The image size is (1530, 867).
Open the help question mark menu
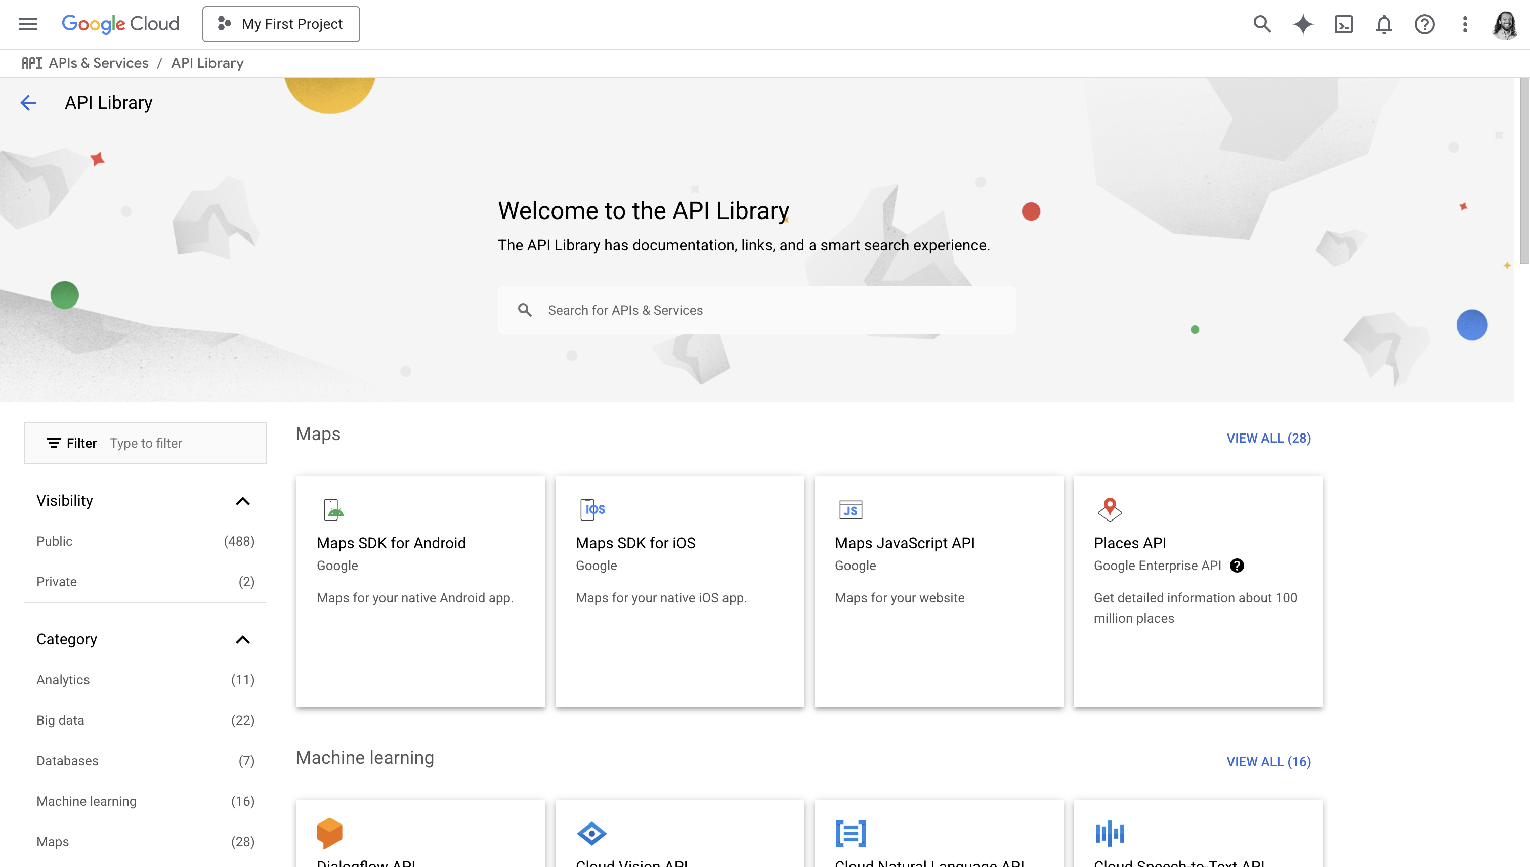point(1424,24)
